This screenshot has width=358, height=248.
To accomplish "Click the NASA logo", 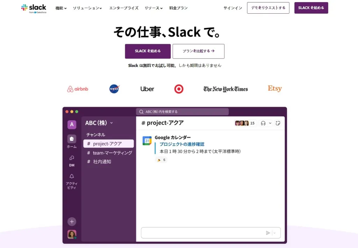I will tap(114, 89).
